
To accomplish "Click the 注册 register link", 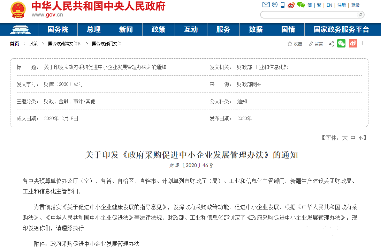I will click(x=342, y=5).
